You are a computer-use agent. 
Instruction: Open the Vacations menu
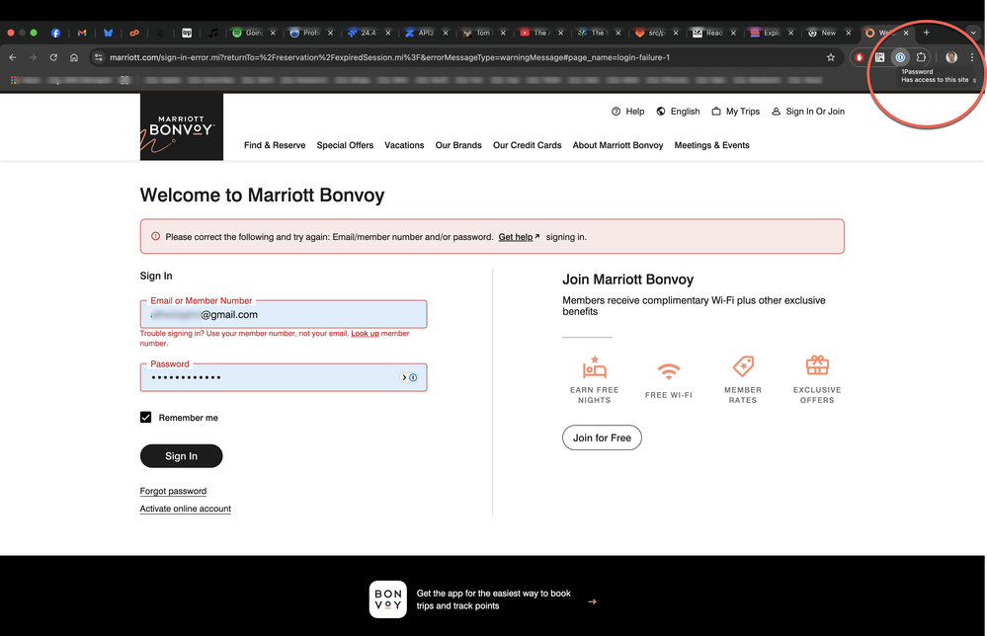pyautogui.click(x=404, y=145)
